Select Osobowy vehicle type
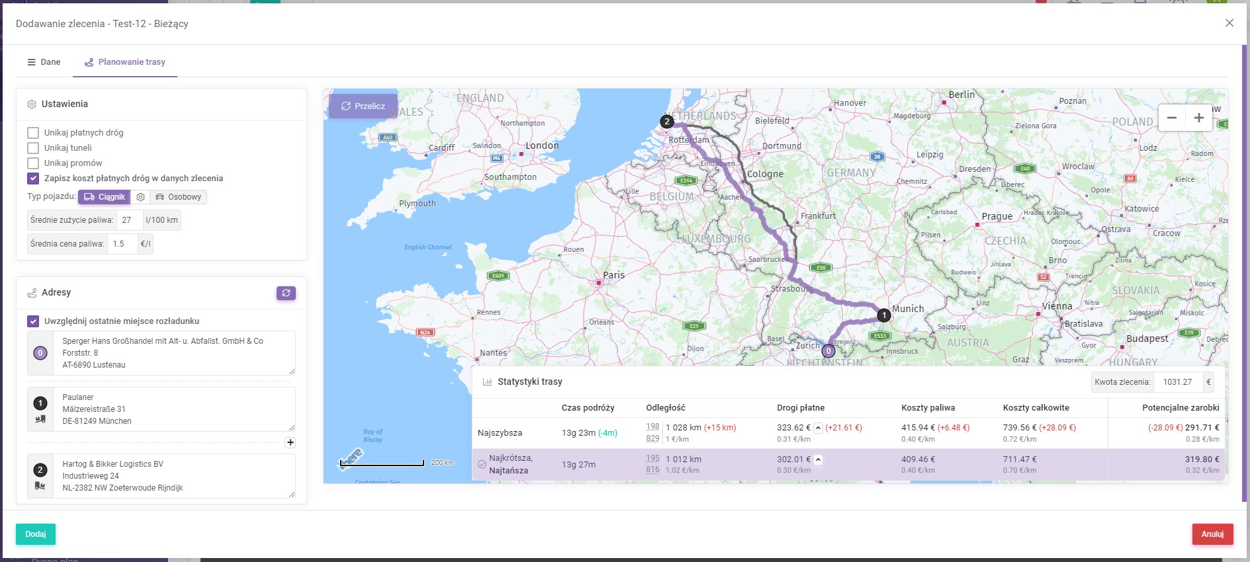Image resolution: width=1250 pixels, height=562 pixels. click(178, 197)
